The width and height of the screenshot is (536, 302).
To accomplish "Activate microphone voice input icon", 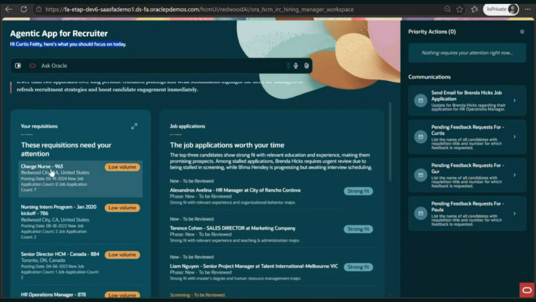I will coord(296,65).
